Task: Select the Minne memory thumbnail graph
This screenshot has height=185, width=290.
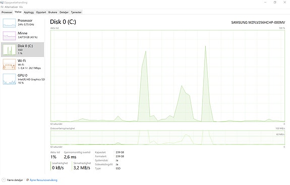Action: pyautogui.click(x=9, y=36)
